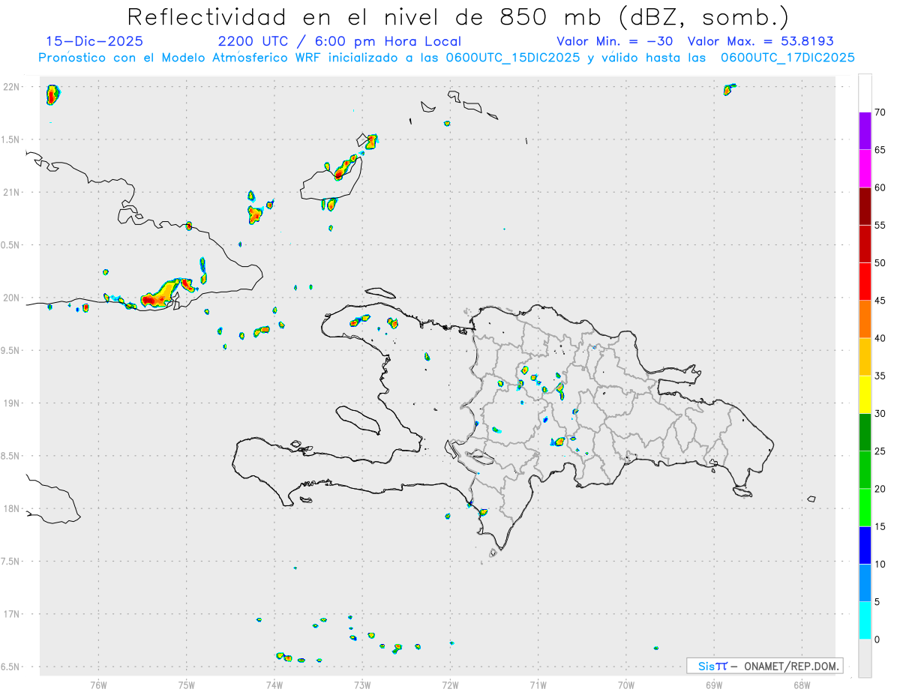The height and width of the screenshot is (695, 900).
Task: Click the colorbar scale label '5'
Action: 877,602
